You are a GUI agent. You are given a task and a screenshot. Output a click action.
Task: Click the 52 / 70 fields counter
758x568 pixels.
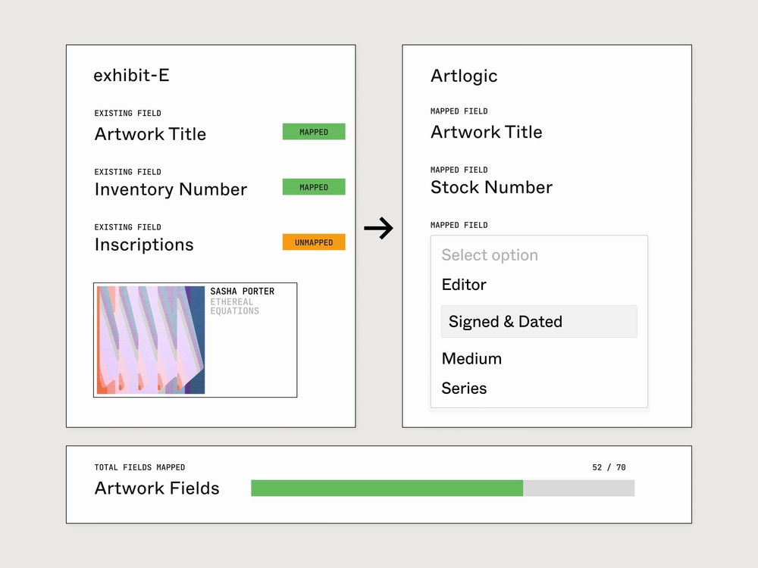609,467
